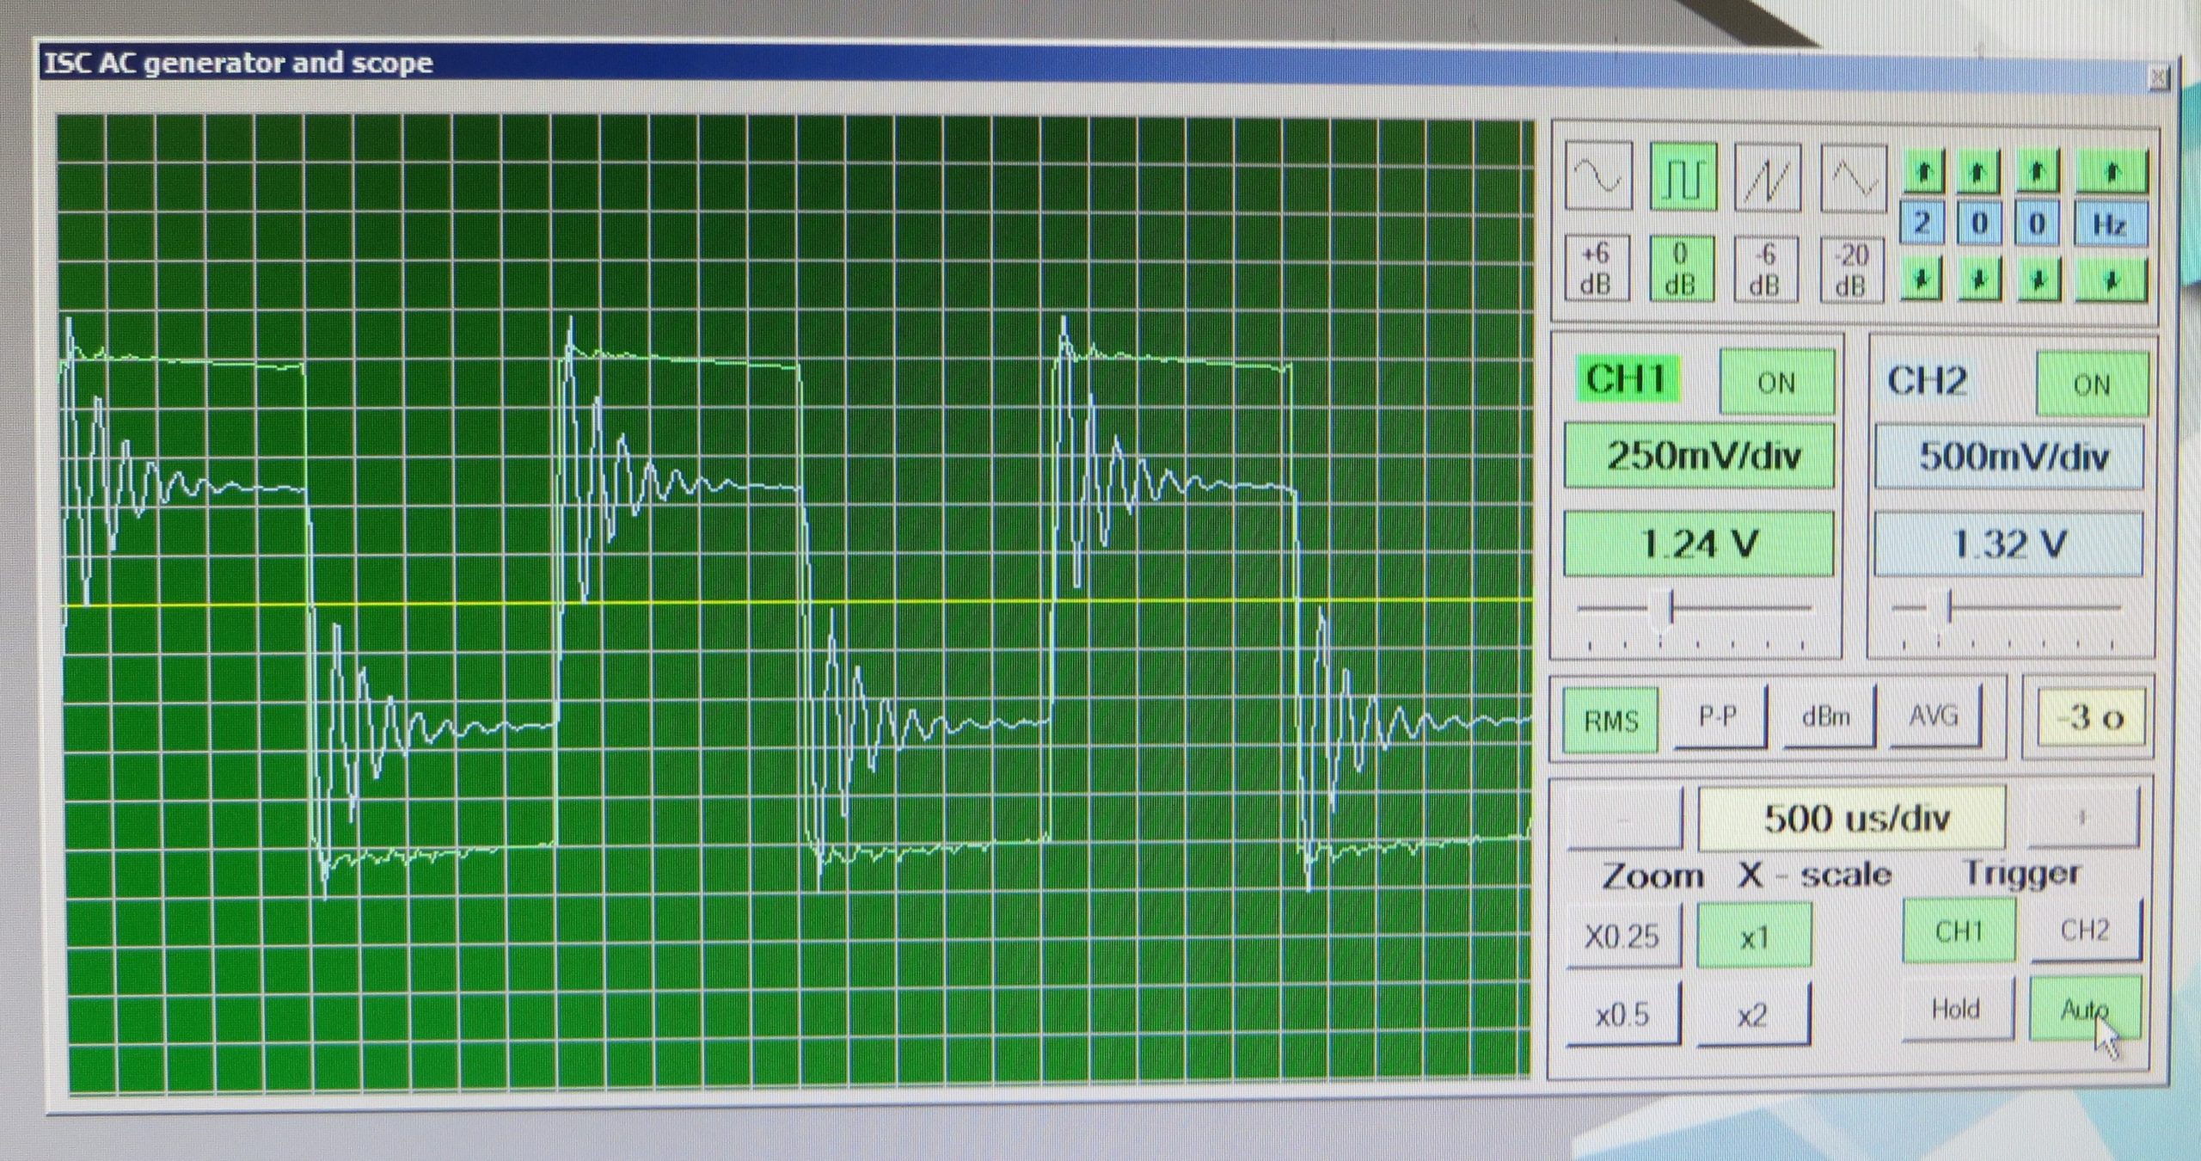Toggle CH1 ON button
This screenshot has height=1161, width=2201.
1776,382
